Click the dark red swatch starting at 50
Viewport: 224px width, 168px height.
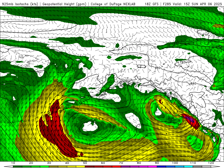(89, 167)
